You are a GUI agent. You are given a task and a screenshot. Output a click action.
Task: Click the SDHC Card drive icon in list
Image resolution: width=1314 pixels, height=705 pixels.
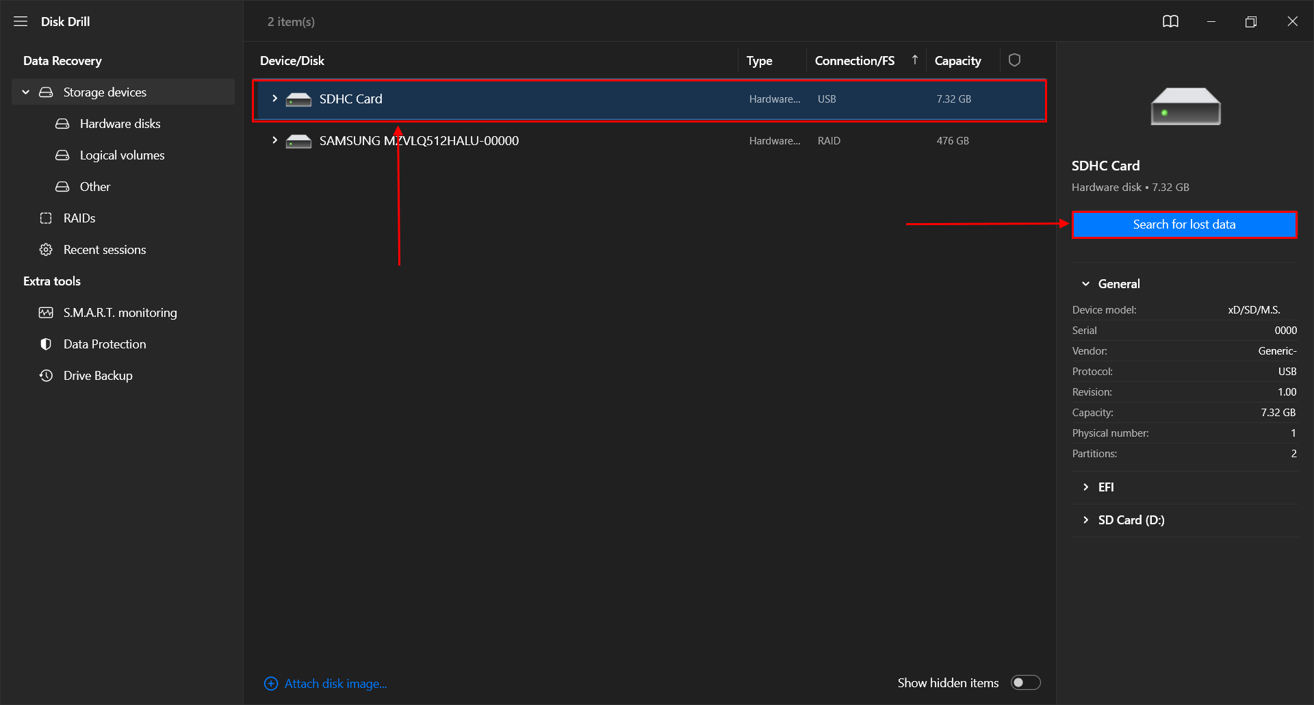(298, 100)
